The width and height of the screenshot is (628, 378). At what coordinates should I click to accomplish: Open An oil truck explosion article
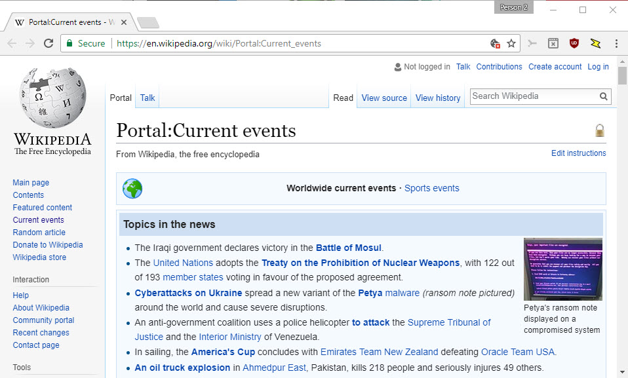click(x=182, y=368)
